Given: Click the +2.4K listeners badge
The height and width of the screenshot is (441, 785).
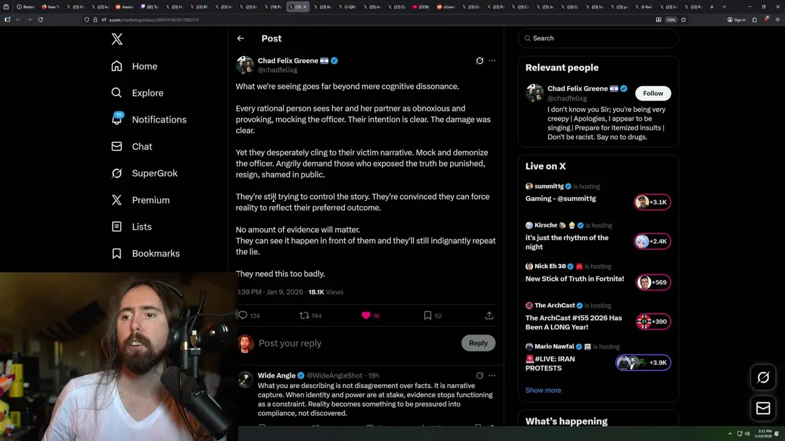Looking at the screenshot, I should coord(653,241).
